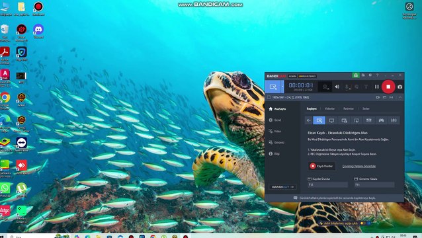The image size is (422, 238).
Task: Open Bandicam help question mark
Action: click(x=377, y=75)
